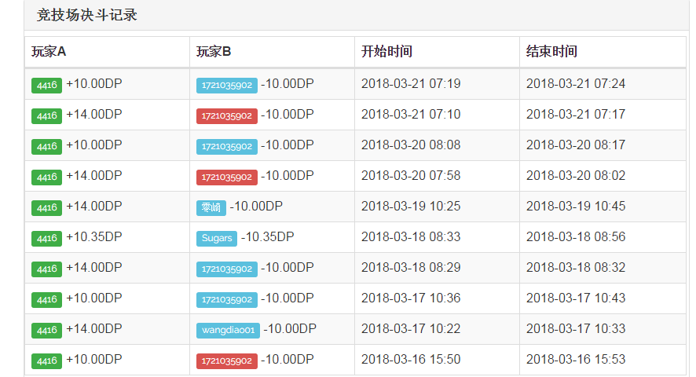This screenshot has width=696, height=377.
Task: Open red 1721035902 badge in 2018-03-20 07:58 row
Action: tap(226, 177)
